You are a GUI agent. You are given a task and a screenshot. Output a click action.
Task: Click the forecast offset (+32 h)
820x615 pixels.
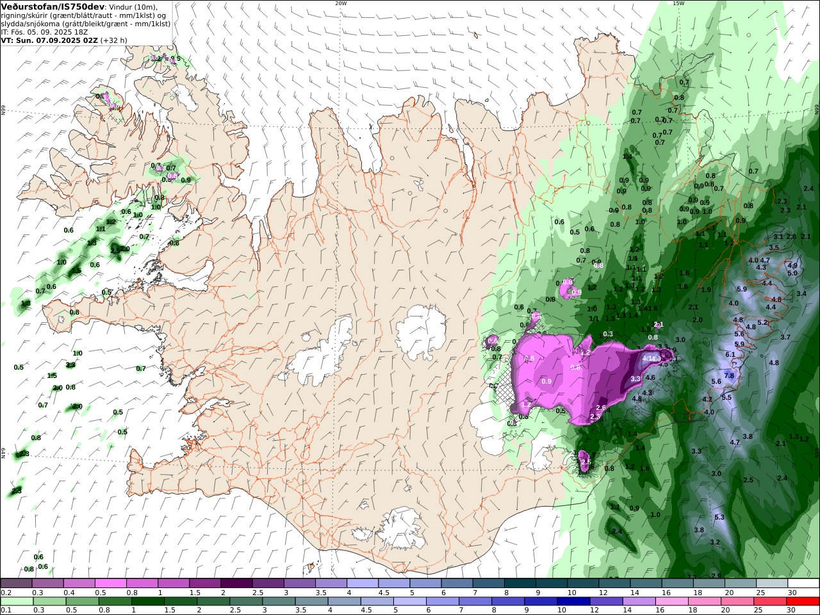tap(114, 40)
